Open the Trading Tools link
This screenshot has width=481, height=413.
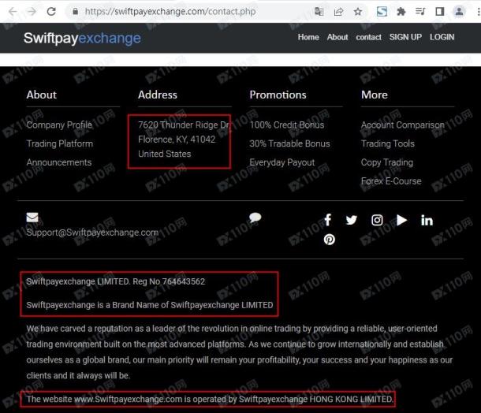388,143
